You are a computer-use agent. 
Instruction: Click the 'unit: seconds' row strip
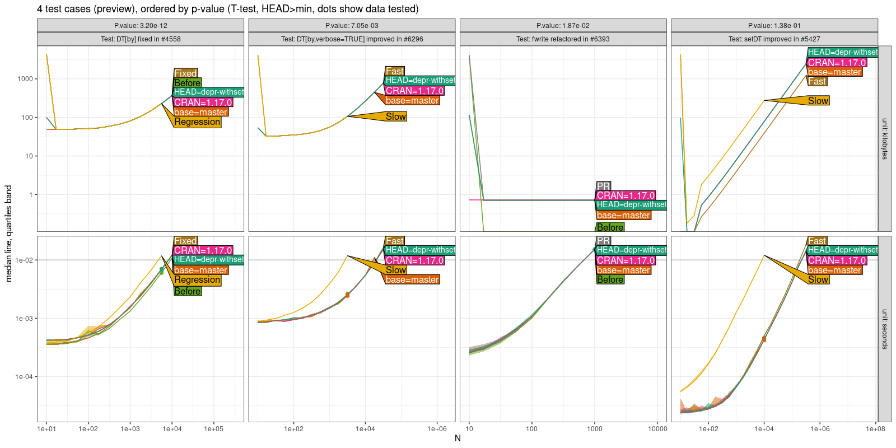884,329
